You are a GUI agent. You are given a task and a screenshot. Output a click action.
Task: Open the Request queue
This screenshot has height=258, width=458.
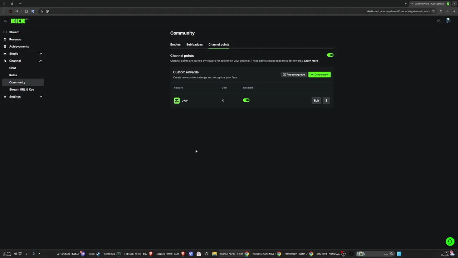tap(294, 75)
